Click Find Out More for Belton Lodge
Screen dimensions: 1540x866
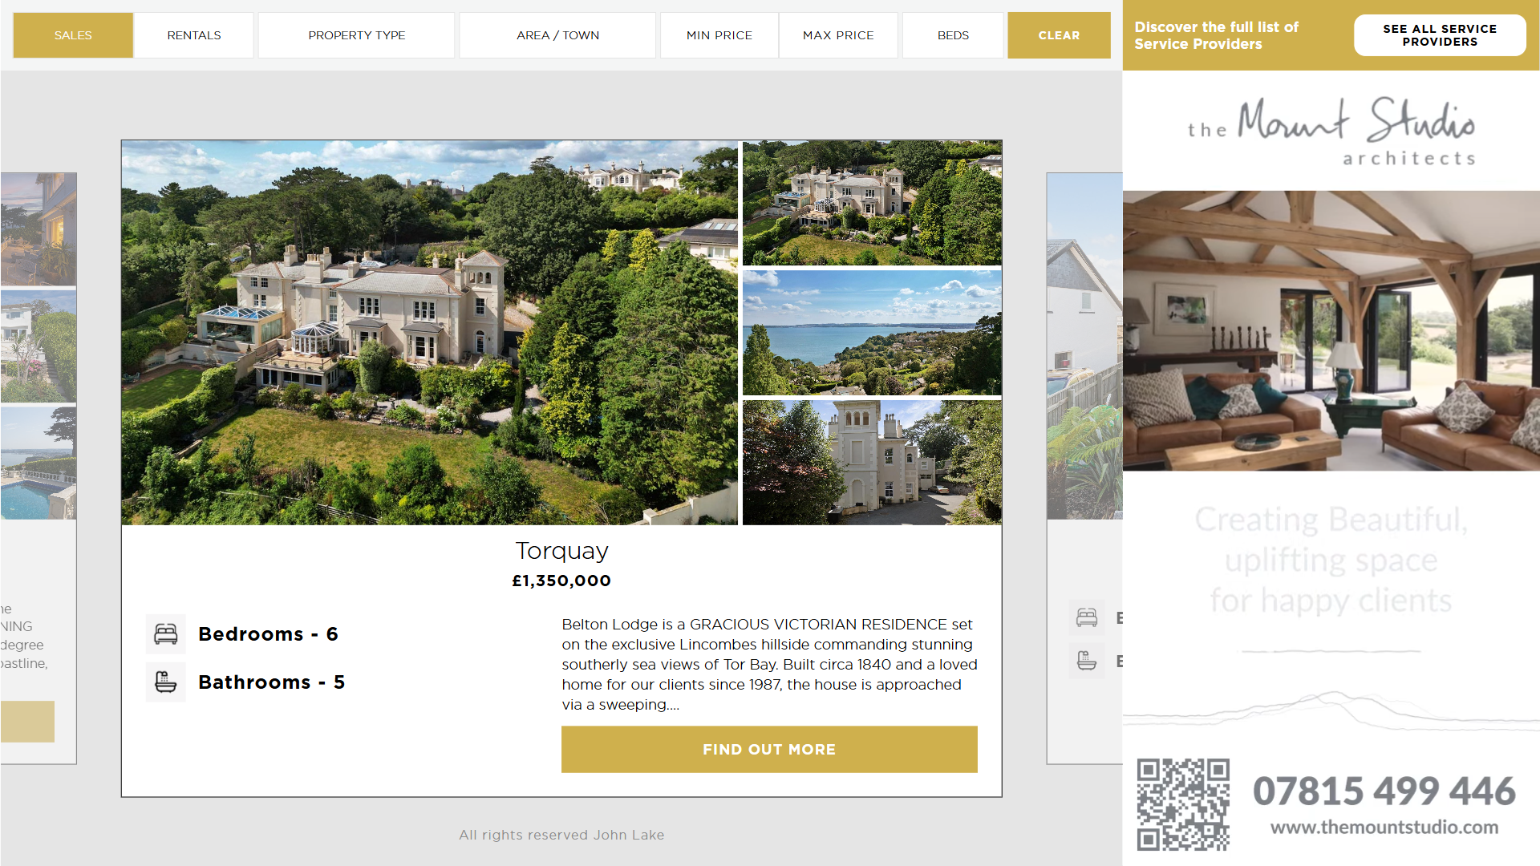tap(769, 750)
